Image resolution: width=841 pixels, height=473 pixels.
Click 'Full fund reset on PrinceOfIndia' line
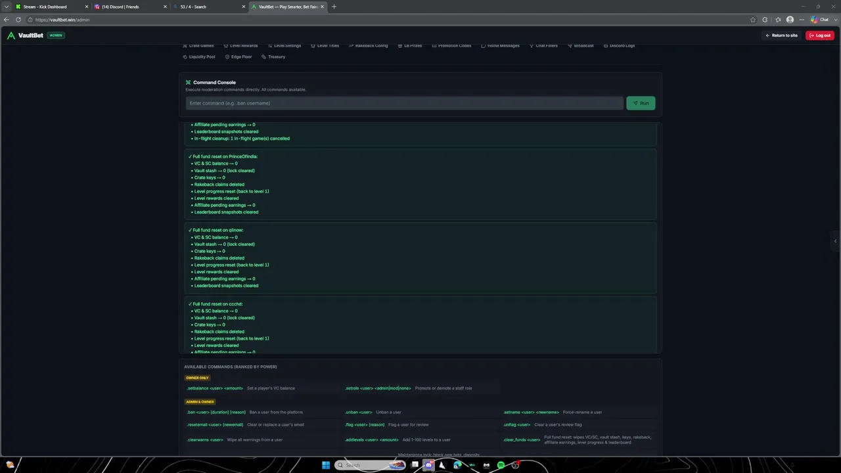coord(223,156)
